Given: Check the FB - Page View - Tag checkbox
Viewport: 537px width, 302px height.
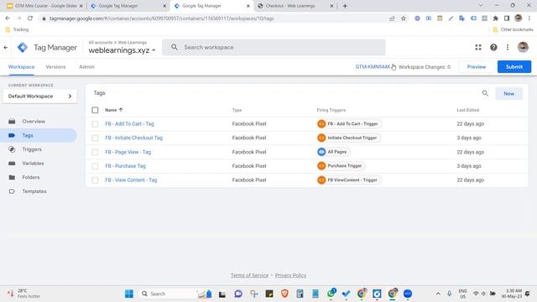Looking at the screenshot, I should [95, 152].
